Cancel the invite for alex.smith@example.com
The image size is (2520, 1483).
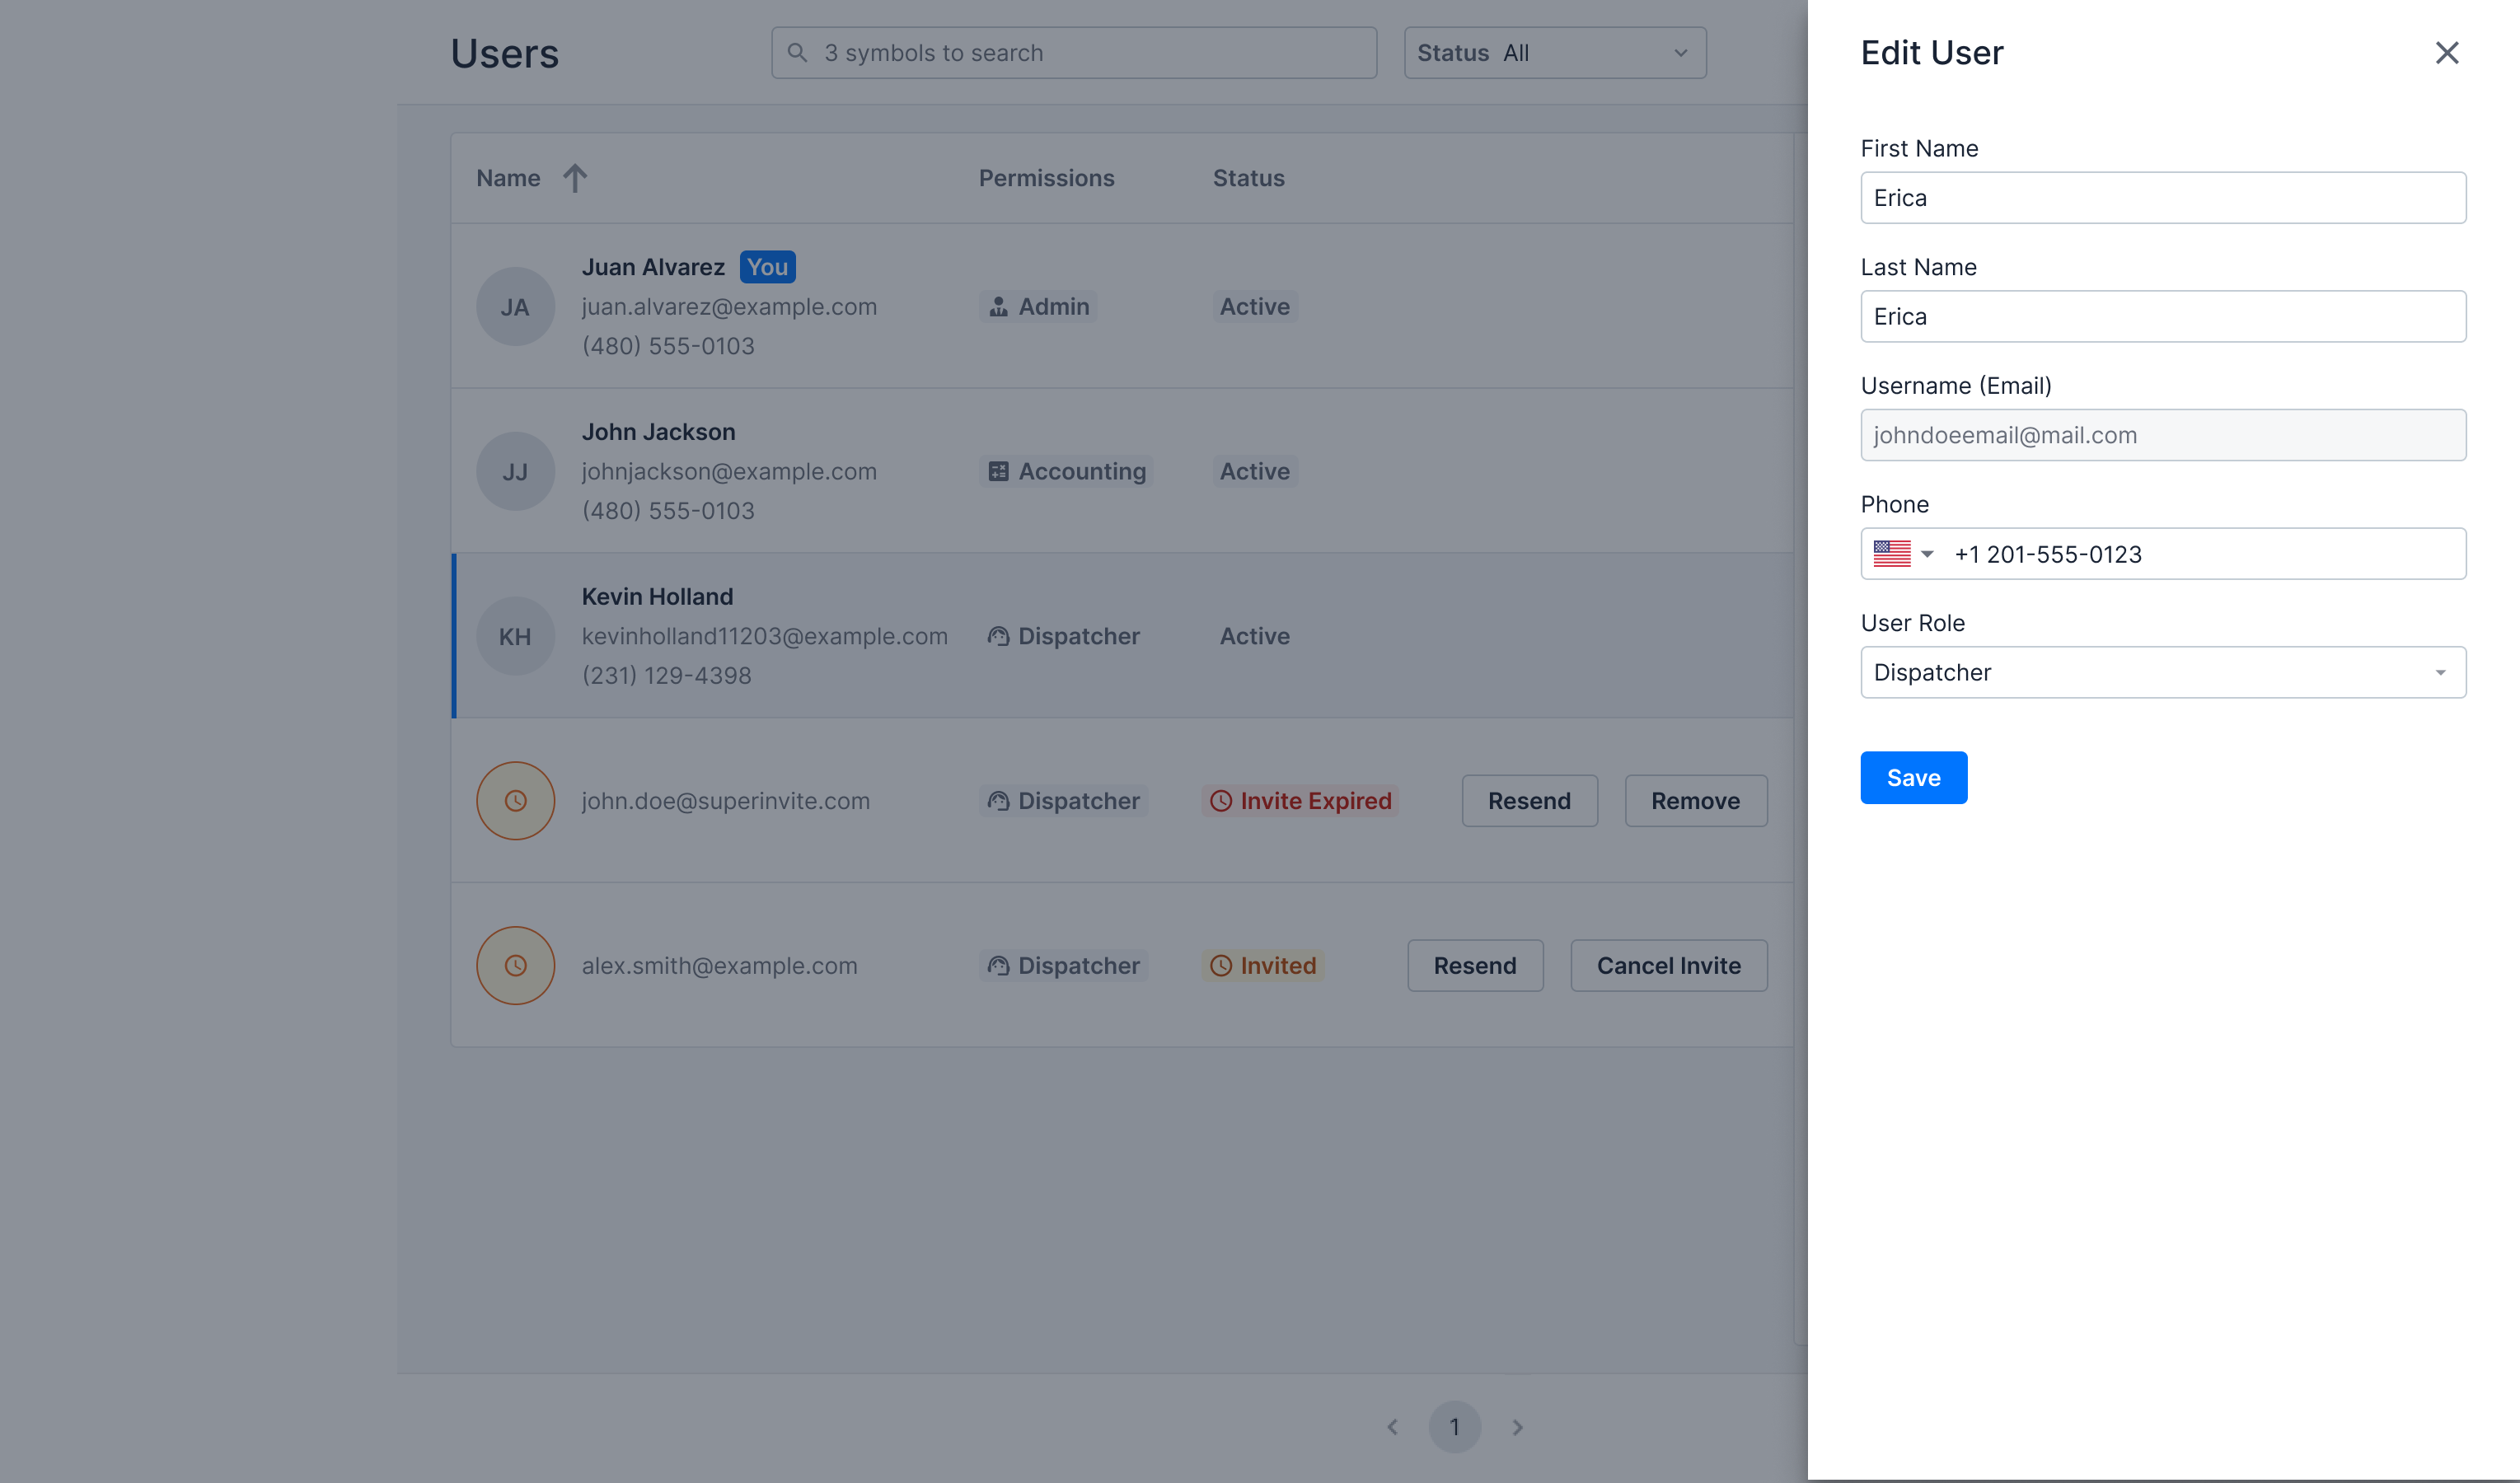(1668, 965)
